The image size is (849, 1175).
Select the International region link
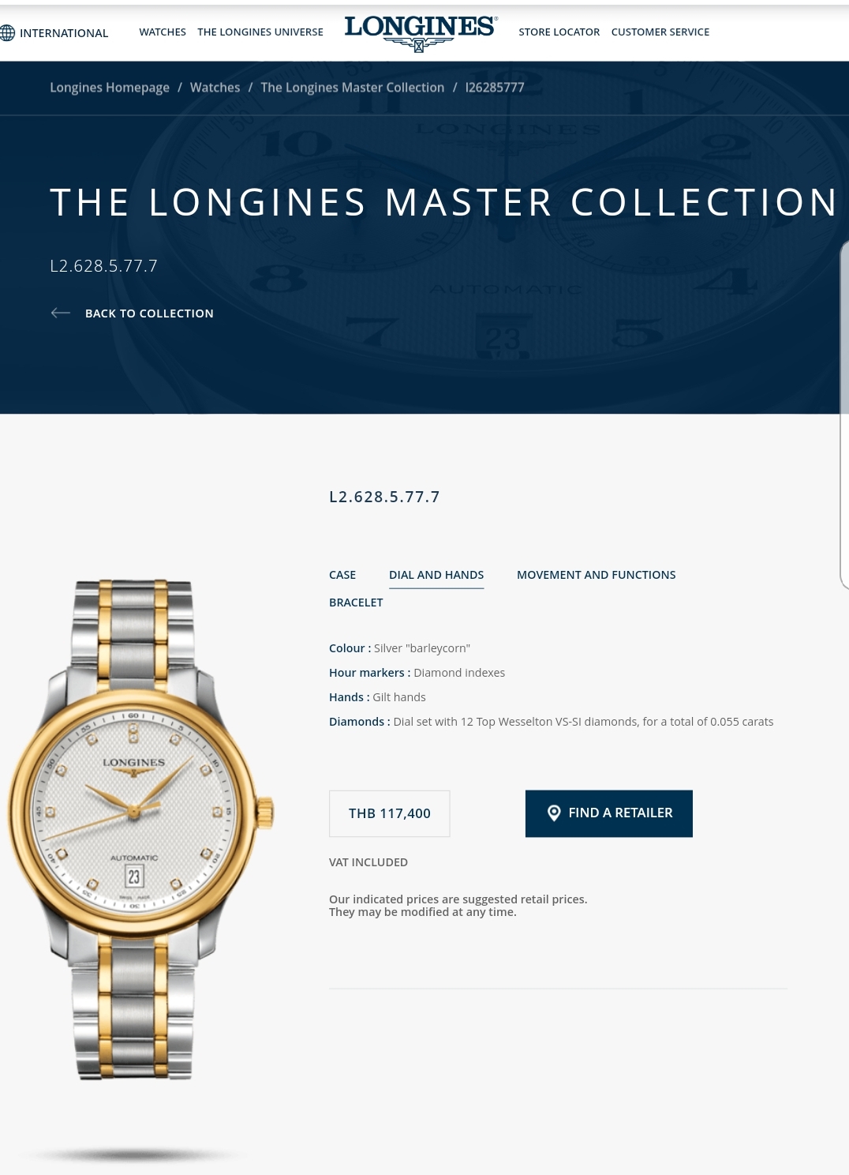coord(64,33)
